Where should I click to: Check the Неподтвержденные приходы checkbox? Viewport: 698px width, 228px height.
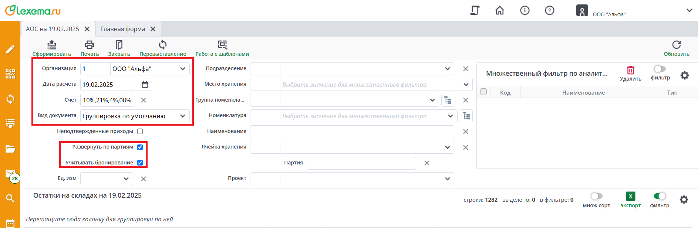[x=140, y=132]
